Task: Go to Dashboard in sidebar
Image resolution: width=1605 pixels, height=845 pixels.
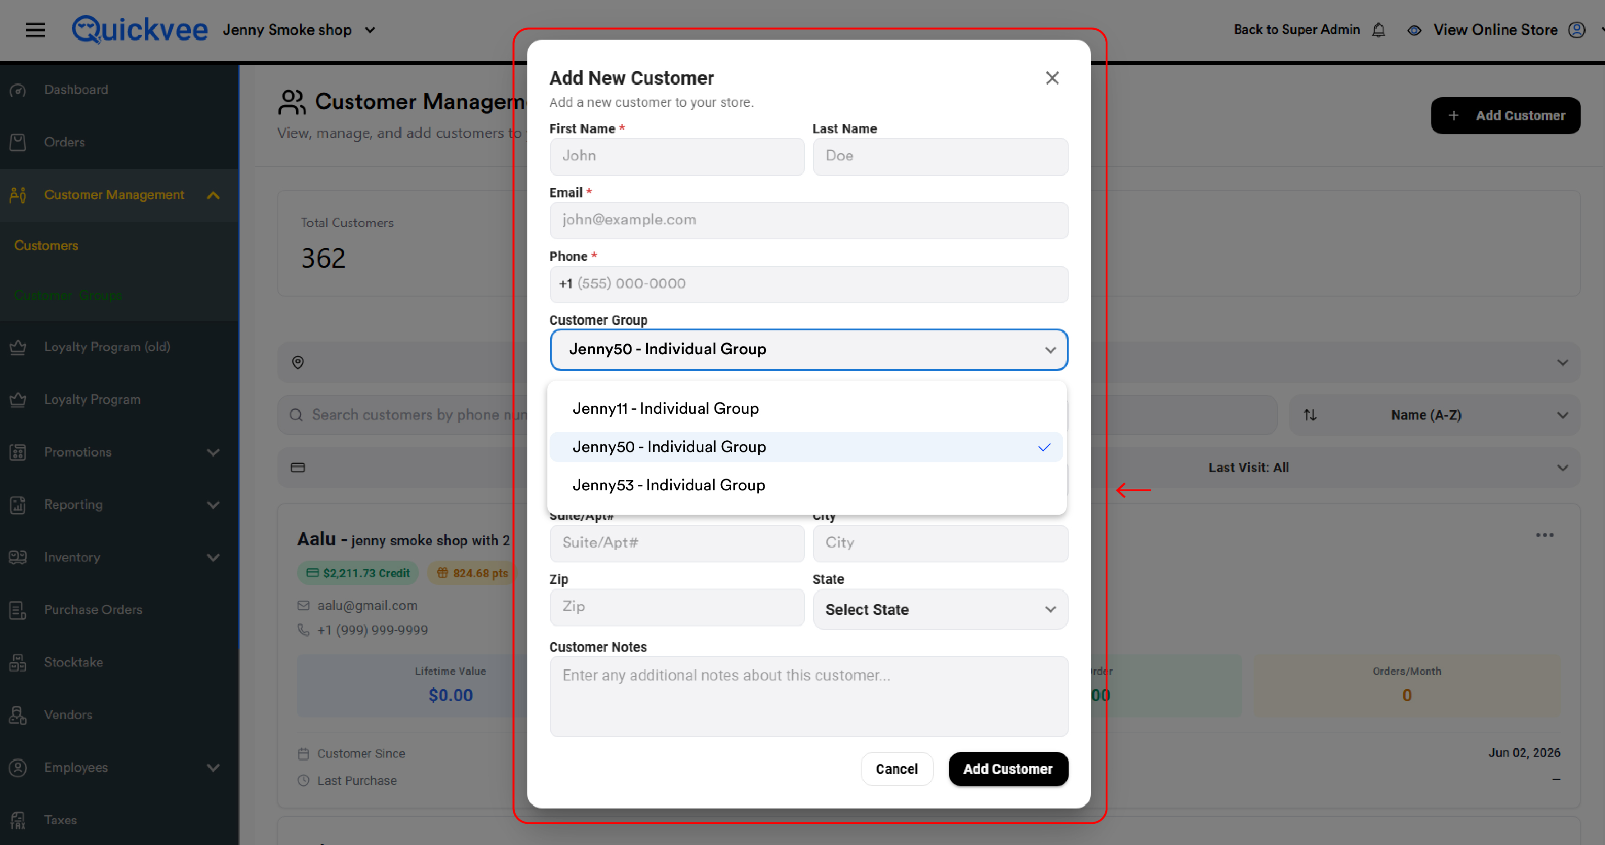Action: (x=76, y=90)
